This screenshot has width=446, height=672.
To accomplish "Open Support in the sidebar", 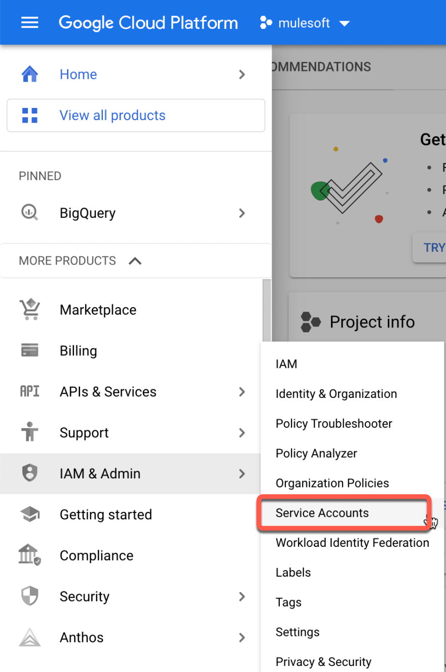I will pyautogui.click(x=84, y=433).
